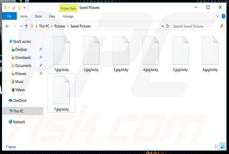The height and width of the screenshot is (154, 229).
Task: Open the File menu
Action: [9, 16]
